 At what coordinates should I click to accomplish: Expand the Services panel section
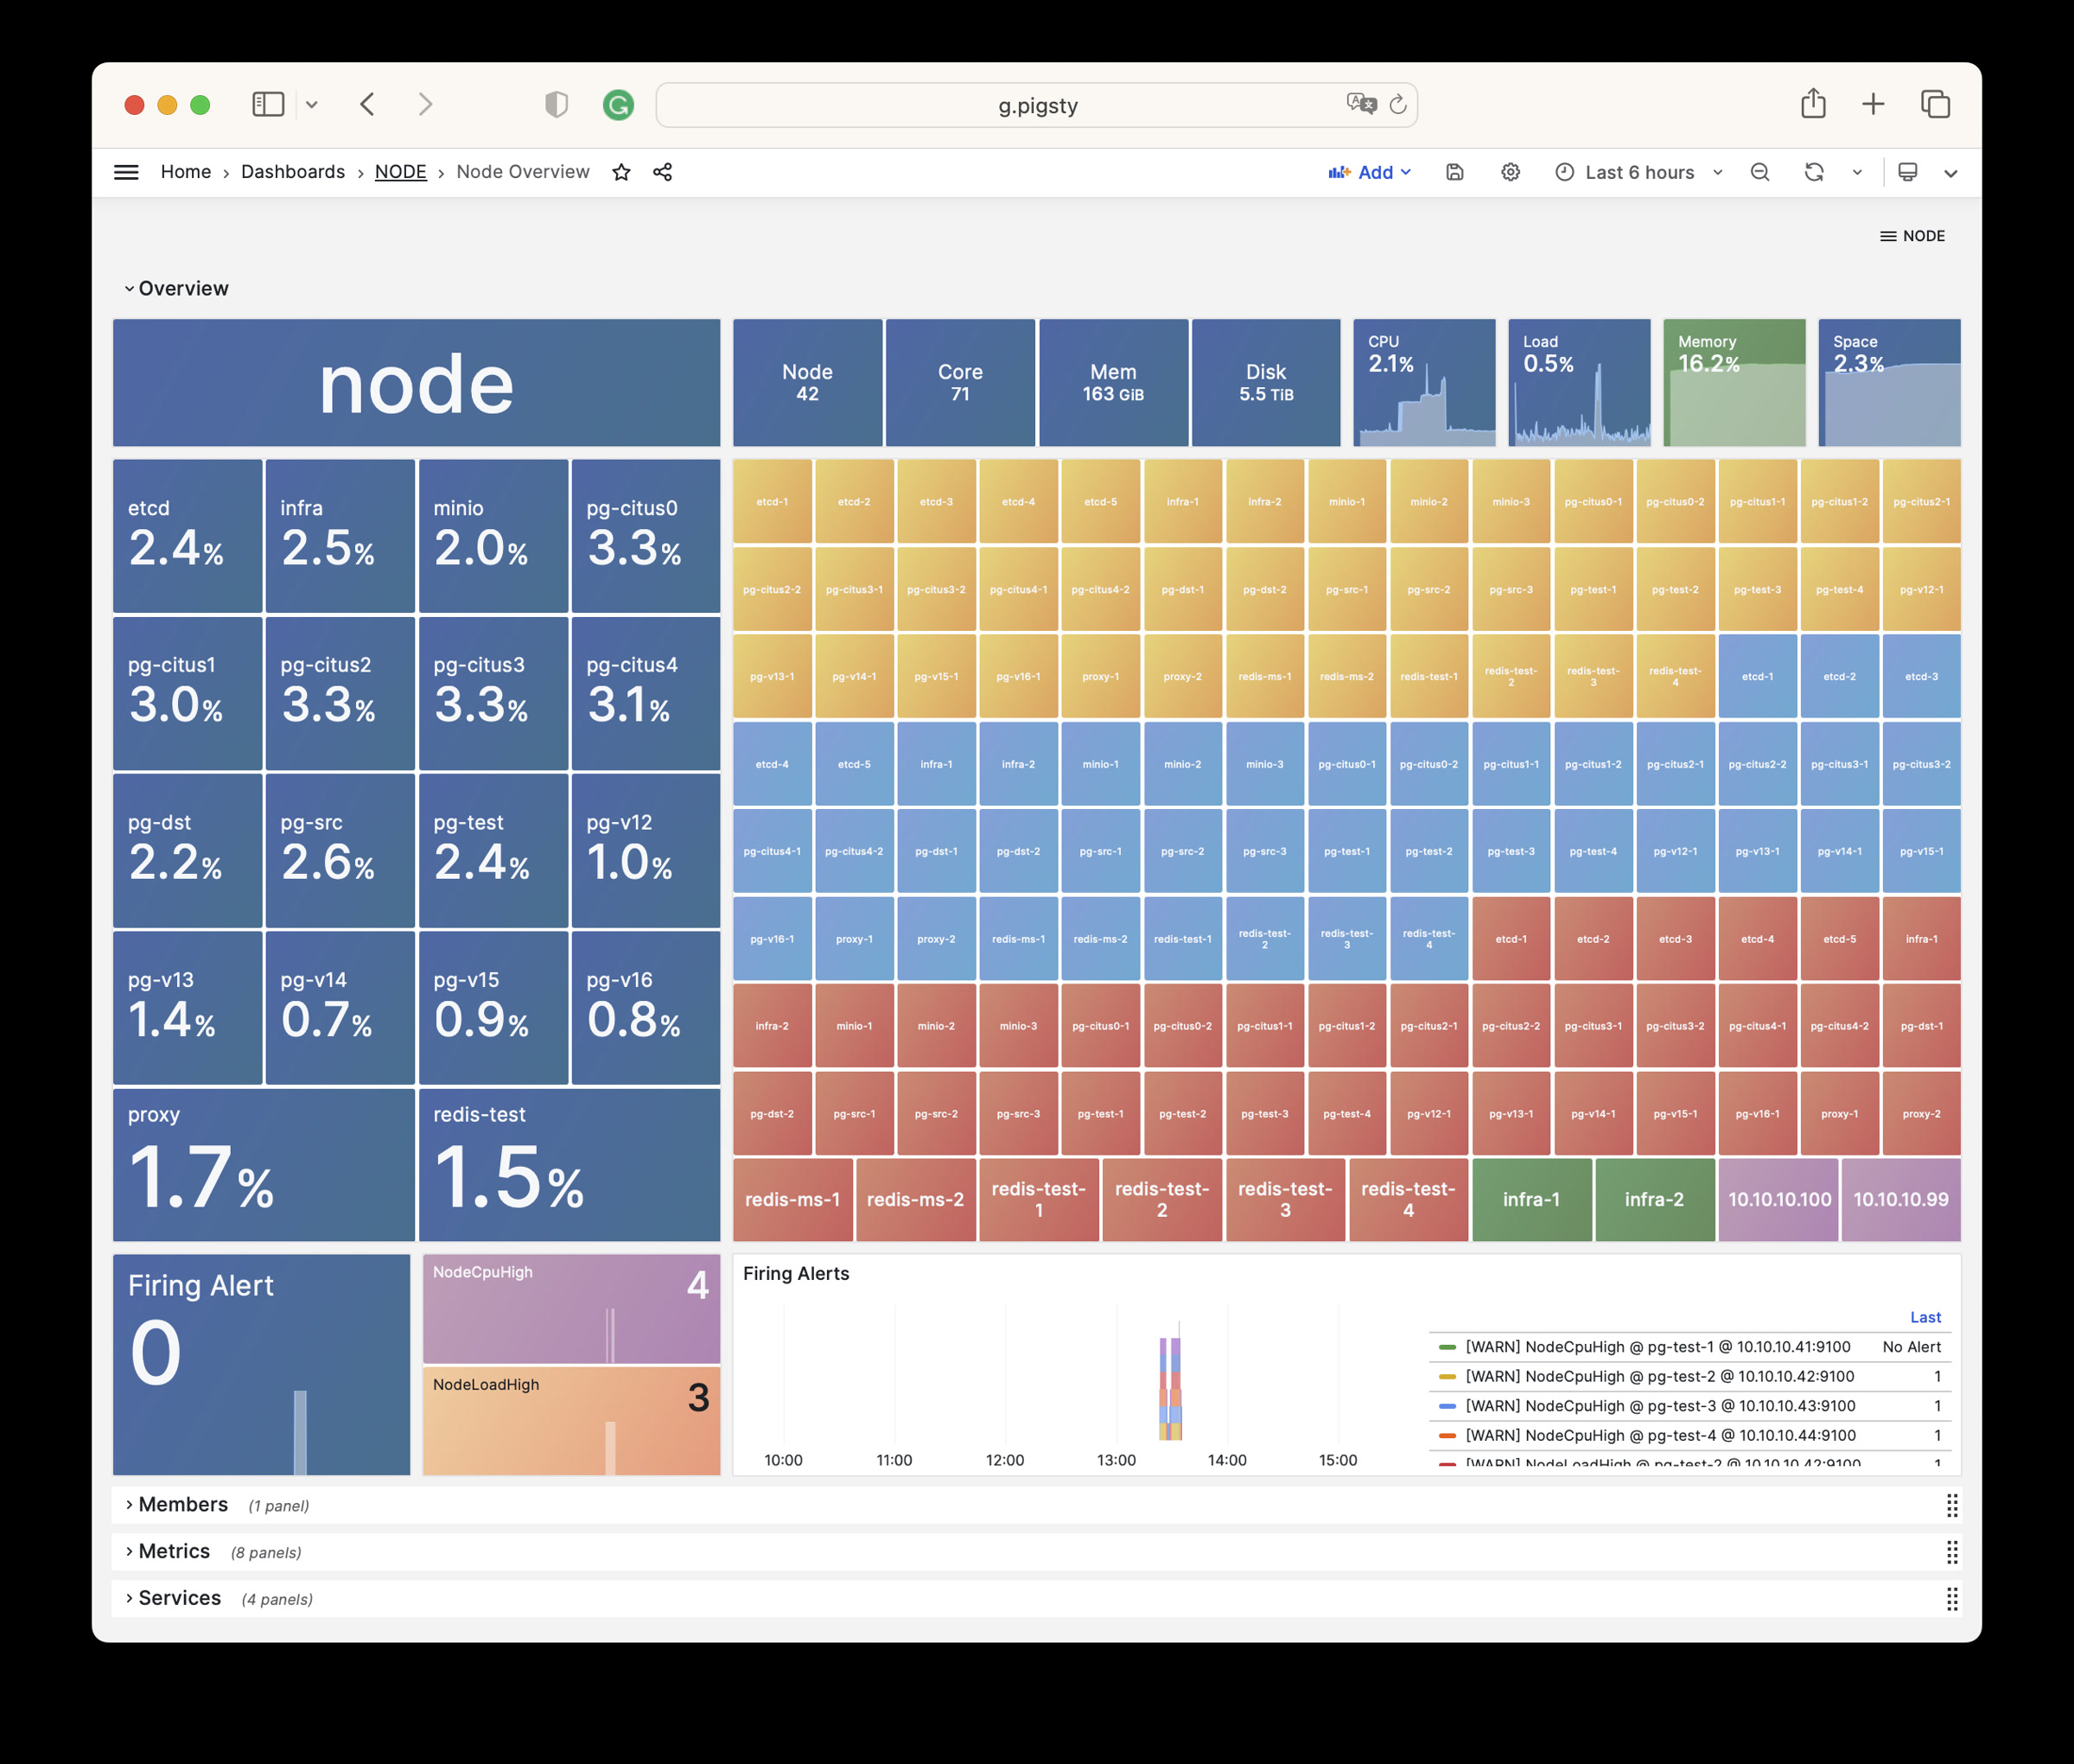[x=178, y=1598]
